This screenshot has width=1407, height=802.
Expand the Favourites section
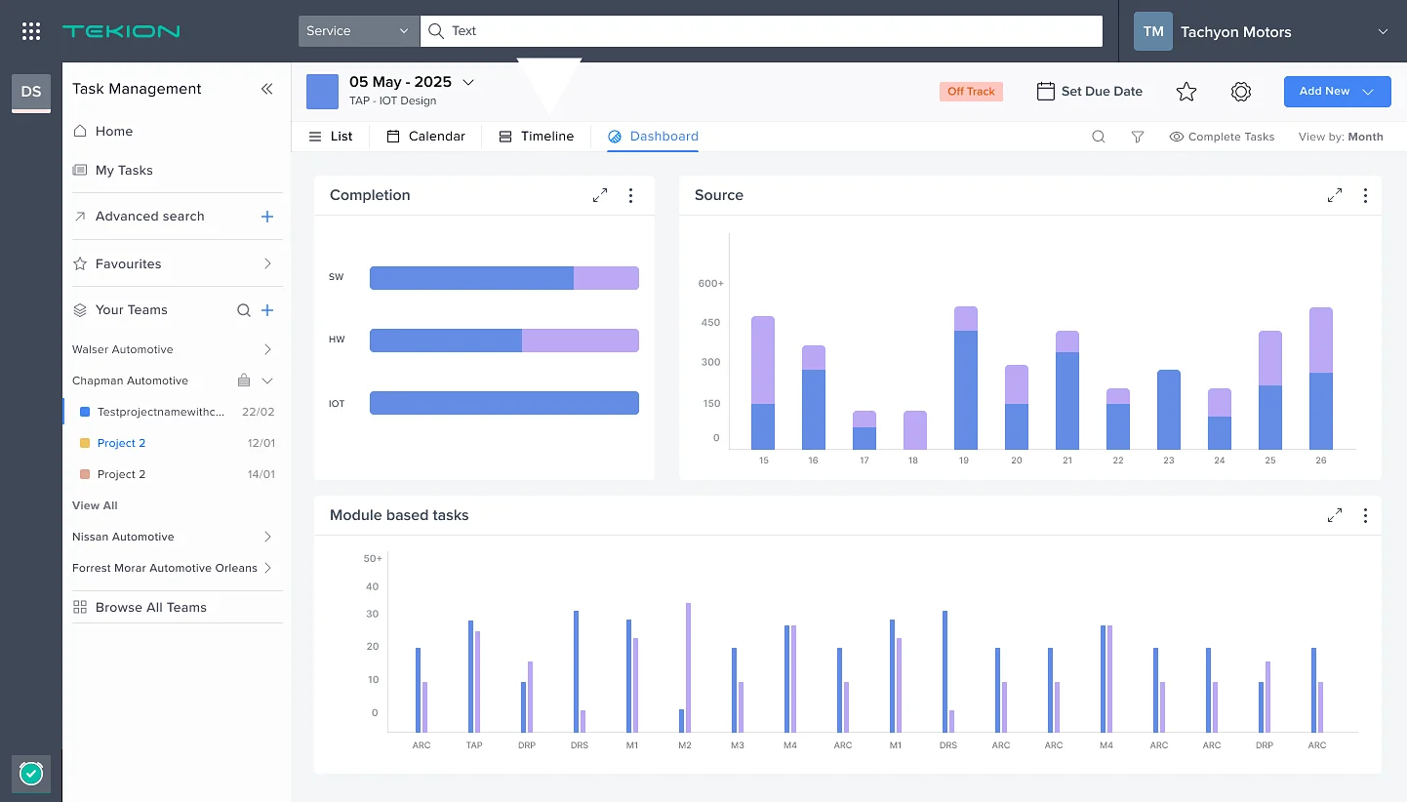click(267, 263)
